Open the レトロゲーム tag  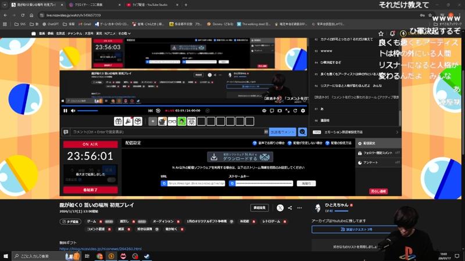click(x=271, y=222)
